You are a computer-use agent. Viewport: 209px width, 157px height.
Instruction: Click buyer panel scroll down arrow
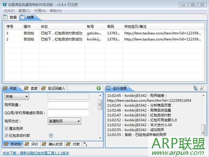click(x=100, y=138)
